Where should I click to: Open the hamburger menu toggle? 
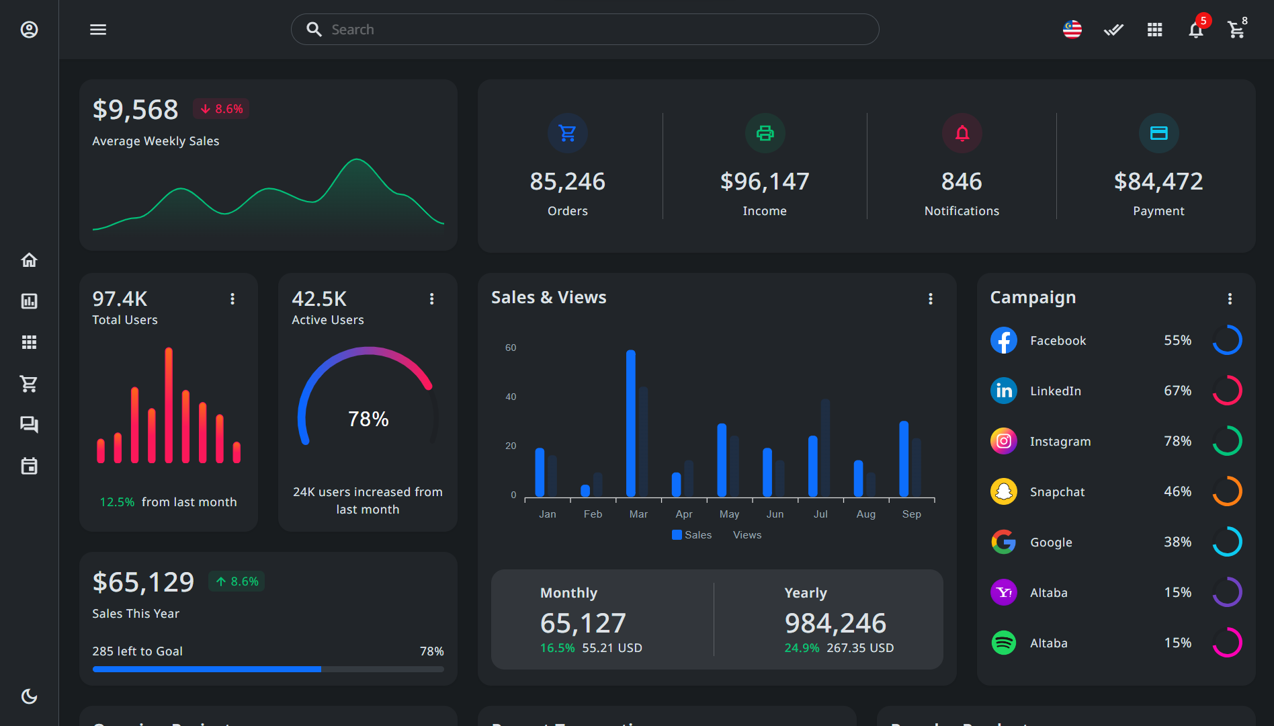pos(98,30)
